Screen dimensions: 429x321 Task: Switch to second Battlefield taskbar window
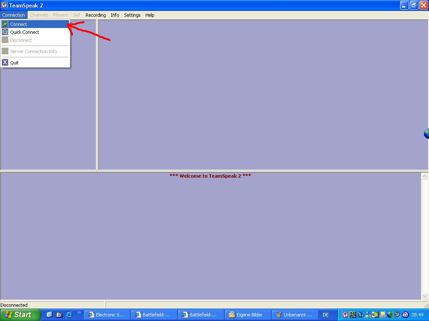click(201, 315)
